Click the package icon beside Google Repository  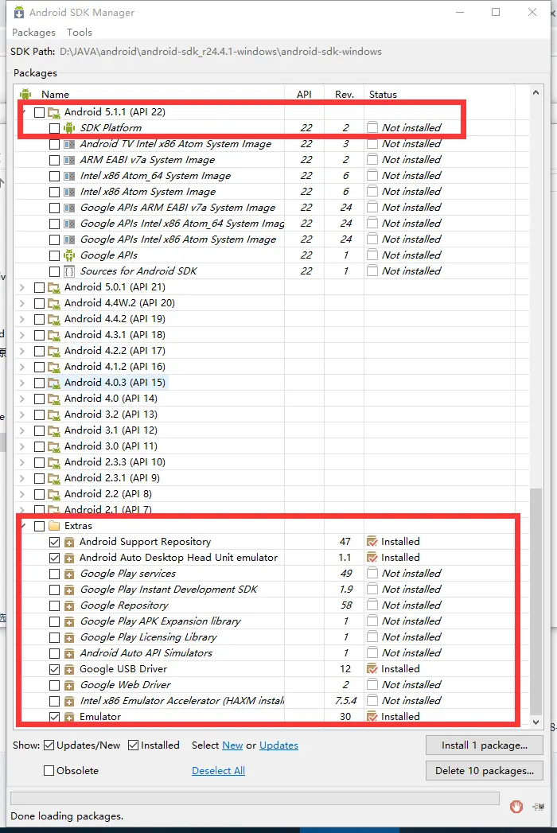click(x=69, y=605)
